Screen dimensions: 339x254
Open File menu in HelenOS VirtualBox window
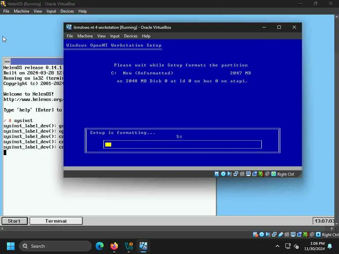pyautogui.click(x=6, y=11)
